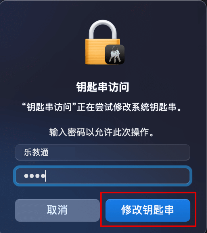Click the 修改钥匙串 button
The width and height of the screenshot is (207, 233).
(x=148, y=210)
